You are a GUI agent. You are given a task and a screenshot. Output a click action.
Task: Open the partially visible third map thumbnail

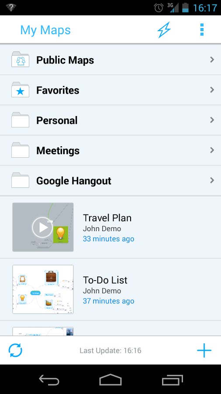pyautogui.click(x=43, y=331)
